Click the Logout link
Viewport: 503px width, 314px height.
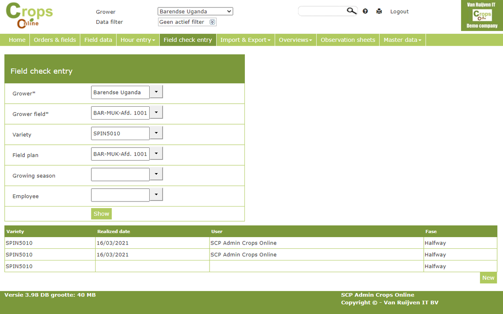[x=399, y=11]
